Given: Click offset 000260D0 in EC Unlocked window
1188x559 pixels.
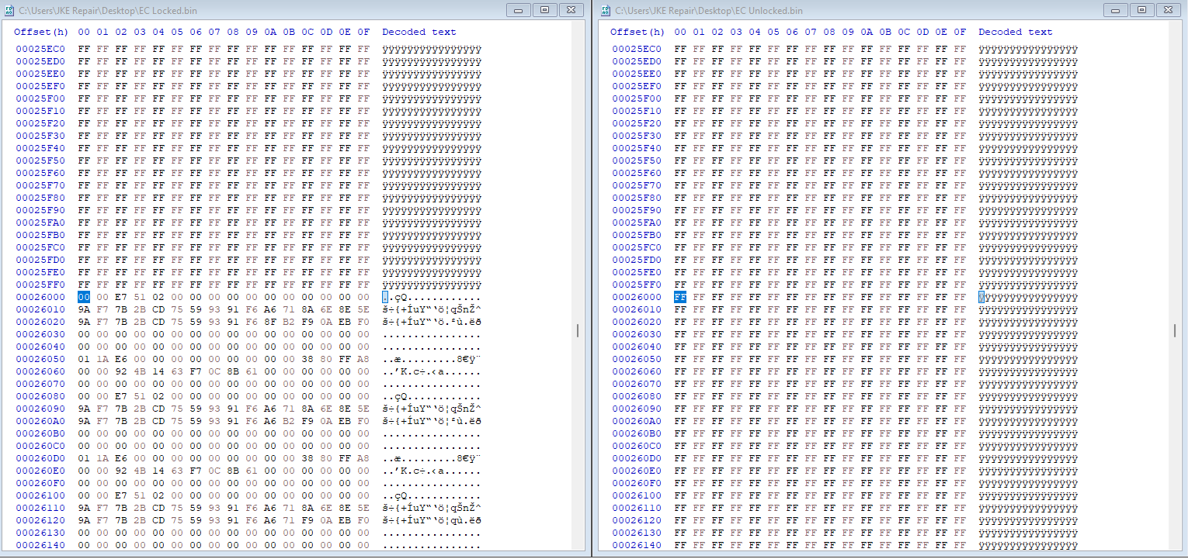Looking at the screenshot, I should point(637,458).
